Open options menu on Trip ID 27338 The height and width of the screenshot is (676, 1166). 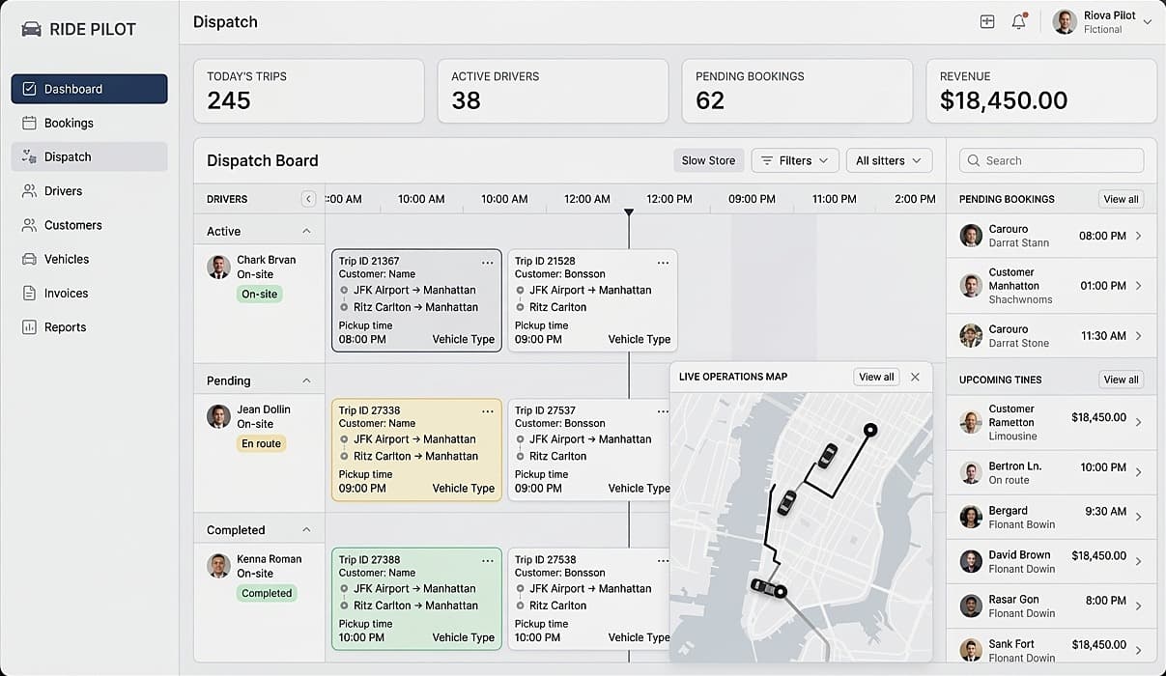click(x=487, y=411)
